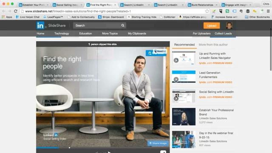Click the Share Image button on slide
The image size is (272, 153).
(x=158, y=143)
